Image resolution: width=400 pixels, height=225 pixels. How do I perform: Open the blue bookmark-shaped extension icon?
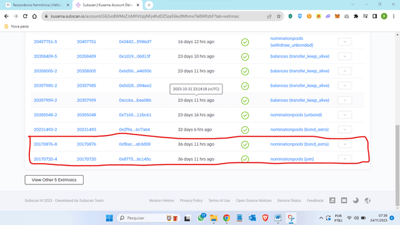point(300,16)
